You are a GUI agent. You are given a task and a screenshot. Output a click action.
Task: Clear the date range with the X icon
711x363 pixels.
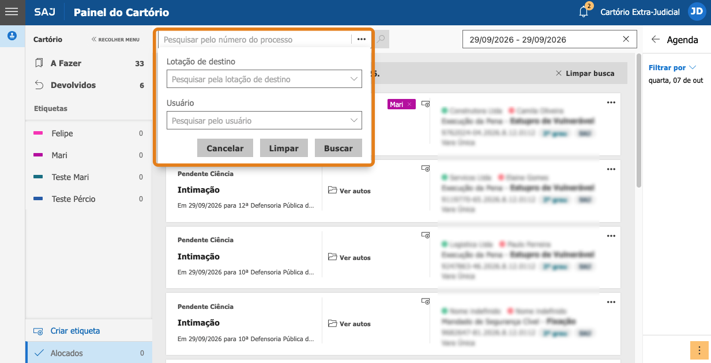[626, 40]
